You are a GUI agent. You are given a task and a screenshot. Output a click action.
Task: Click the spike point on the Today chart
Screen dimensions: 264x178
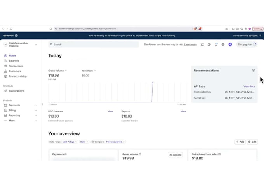coord(153,83)
